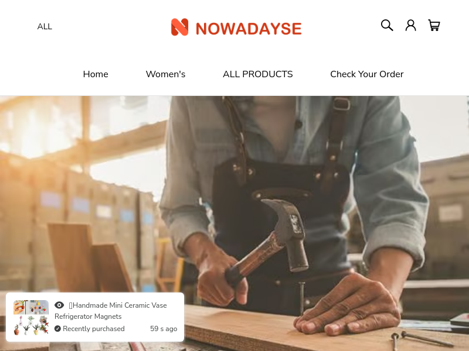Click the user account icon

tap(411, 25)
